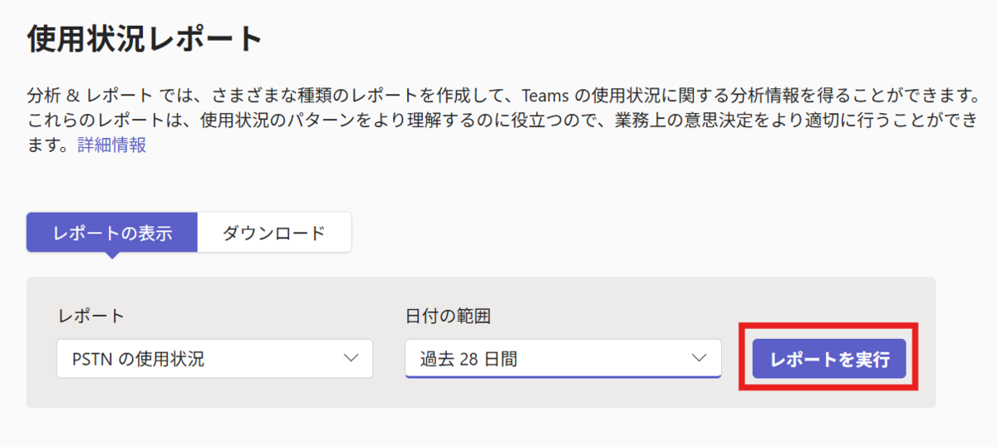Screen dimensions: 997x447
Task: Expand the 過去 28 日間 date range dropdown
Action: [x=563, y=359]
